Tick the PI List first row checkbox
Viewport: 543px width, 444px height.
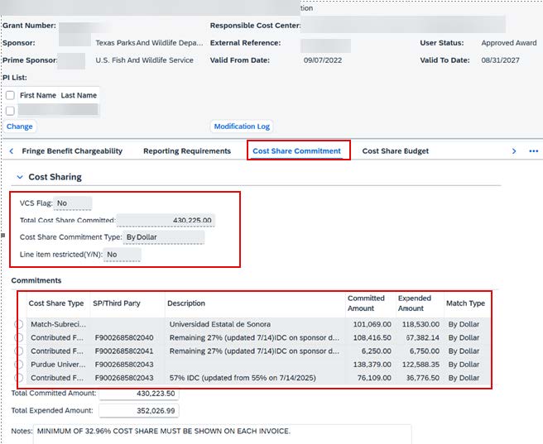[x=10, y=111]
